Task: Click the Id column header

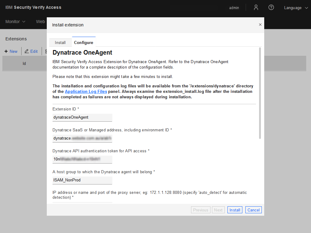Action: click(24, 63)
